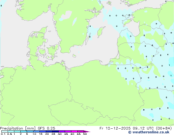174x135 pixels.
Task: Click the 0.1–0.5 mm lightest cyan legend swatch
Action: pos(5,131)
